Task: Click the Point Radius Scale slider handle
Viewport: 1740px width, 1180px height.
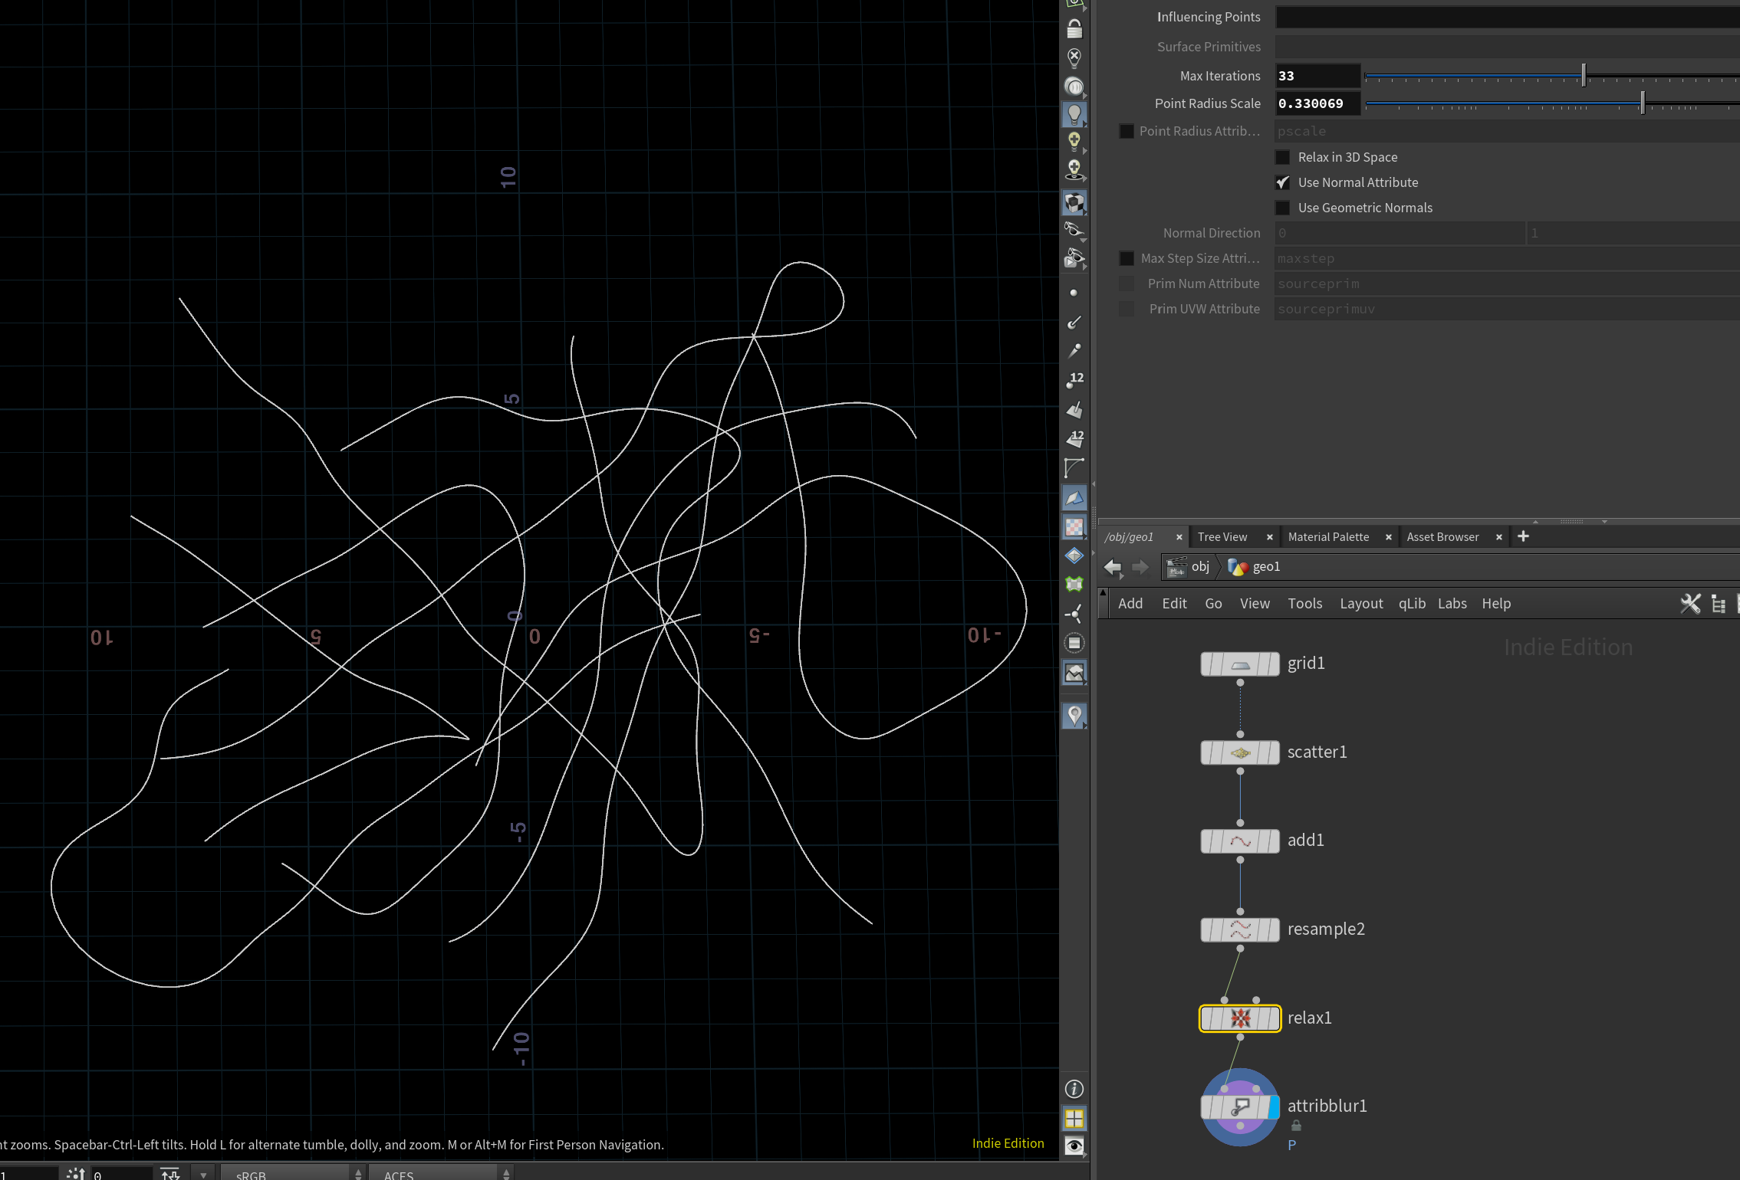Action: pos(1642,103)
